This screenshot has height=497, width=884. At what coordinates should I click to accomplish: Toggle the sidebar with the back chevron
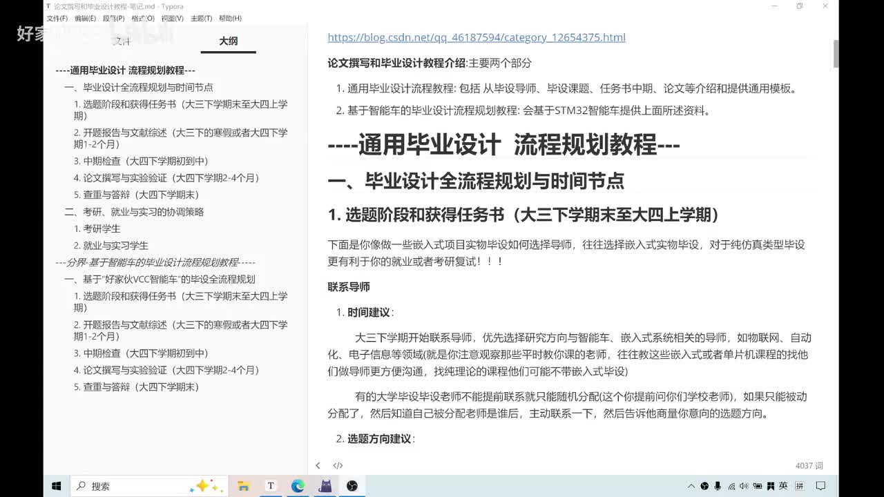(x=318, y=466)
